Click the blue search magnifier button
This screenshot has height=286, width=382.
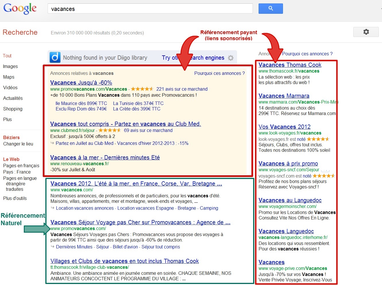point(271,9)
